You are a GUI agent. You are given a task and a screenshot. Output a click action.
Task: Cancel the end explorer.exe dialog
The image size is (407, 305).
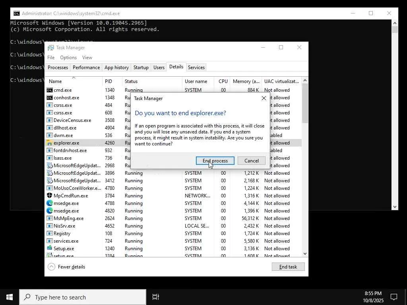[x=252, y=161]
